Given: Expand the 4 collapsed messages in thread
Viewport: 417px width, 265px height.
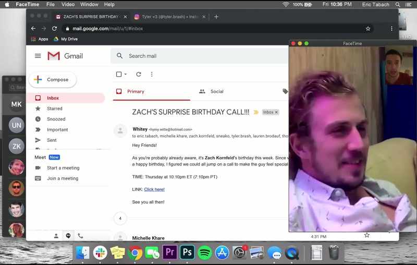Looking at the screenshot, I should pos(120,219).
